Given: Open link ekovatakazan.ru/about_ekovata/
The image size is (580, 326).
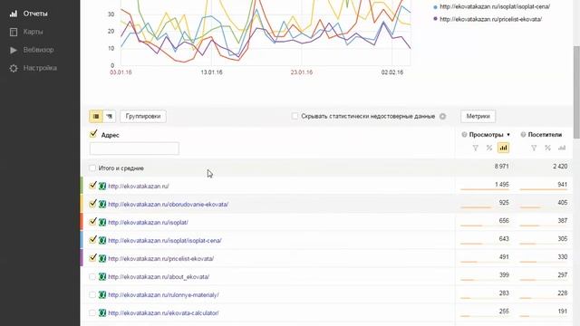Looking at the screenshot, I should pos(159,277).
